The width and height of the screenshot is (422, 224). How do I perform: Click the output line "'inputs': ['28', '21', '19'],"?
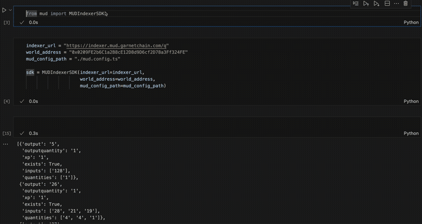[61, 211]
